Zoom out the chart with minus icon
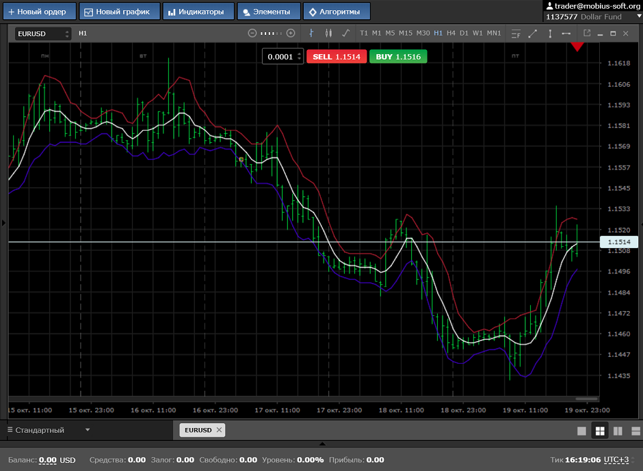The image size is (643, 471). coord(252,33)
